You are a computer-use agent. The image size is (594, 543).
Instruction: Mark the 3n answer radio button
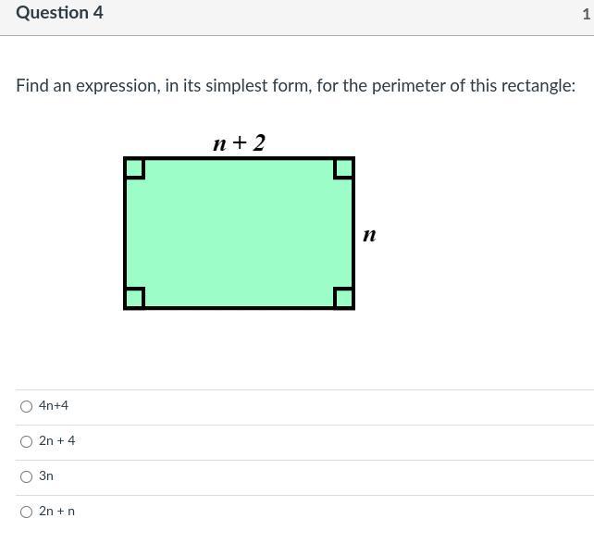pos(26,476)
